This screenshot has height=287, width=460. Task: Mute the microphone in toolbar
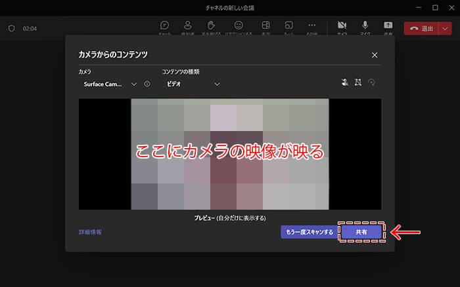coord(365,26)
